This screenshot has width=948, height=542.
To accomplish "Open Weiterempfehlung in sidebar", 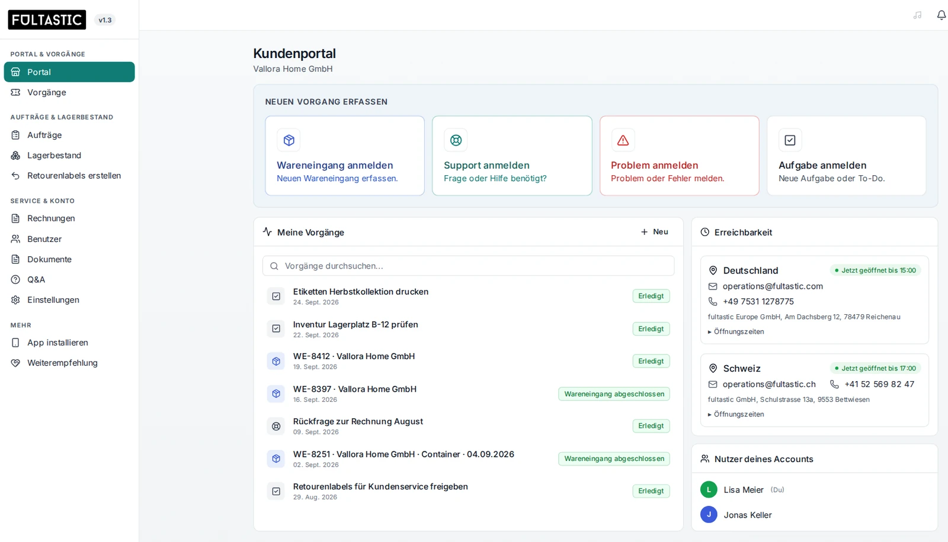I will (x=69, y=363).
